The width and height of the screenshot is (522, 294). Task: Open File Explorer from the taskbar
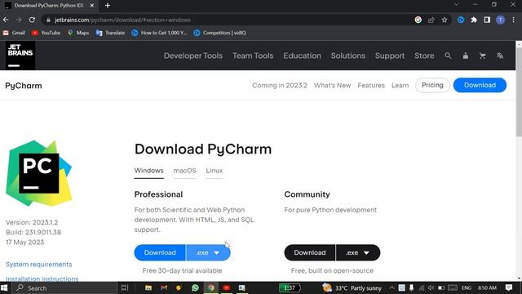point(148,287)
